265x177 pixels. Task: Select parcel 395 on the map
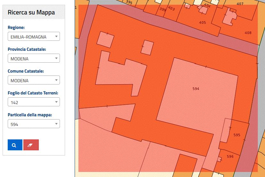click(x=129, y=2)
